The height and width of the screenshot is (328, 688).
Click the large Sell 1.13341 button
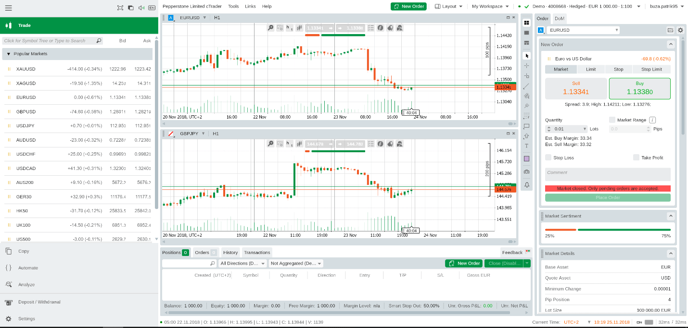(x=576, y=88)
